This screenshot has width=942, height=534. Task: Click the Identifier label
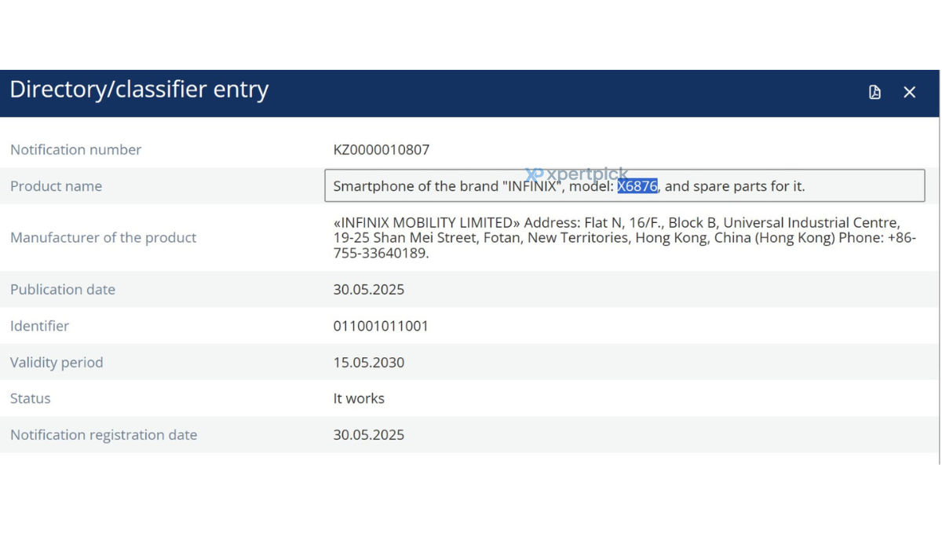click(40, 325)
